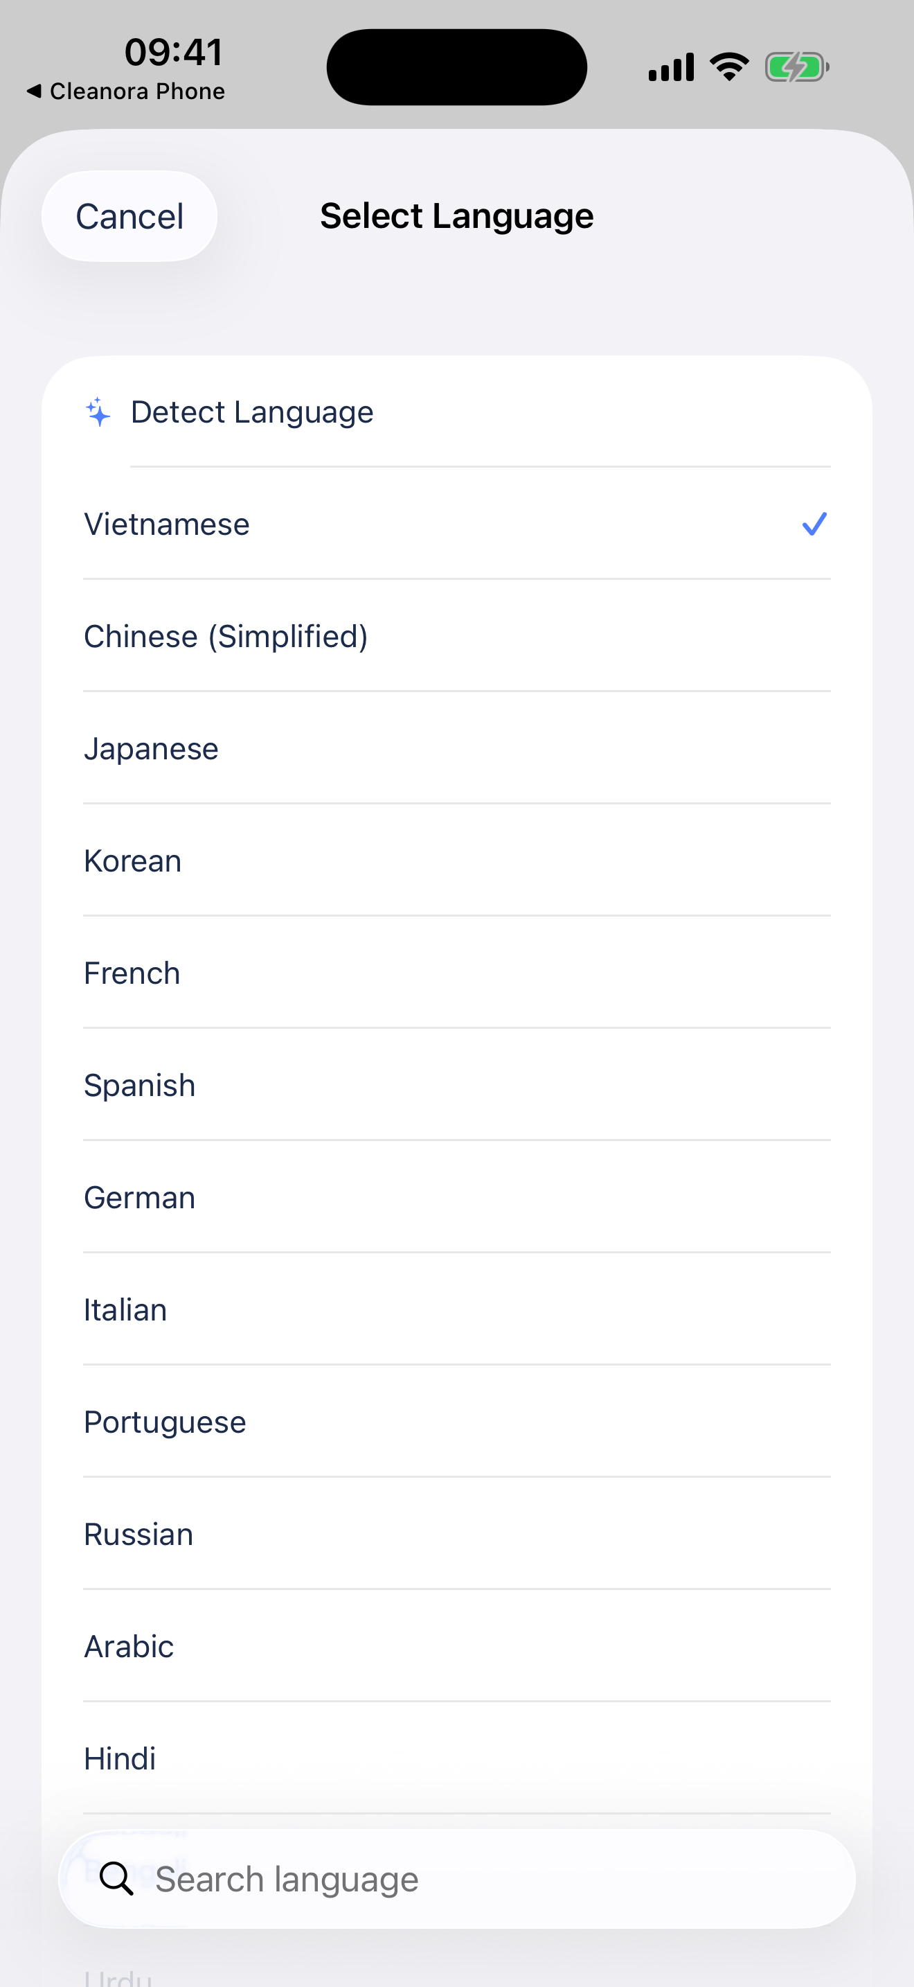The width and height of the screenshot is (914, 1987).
Task: Choose Korean from the language list
Action: click(x=457, y=861)
